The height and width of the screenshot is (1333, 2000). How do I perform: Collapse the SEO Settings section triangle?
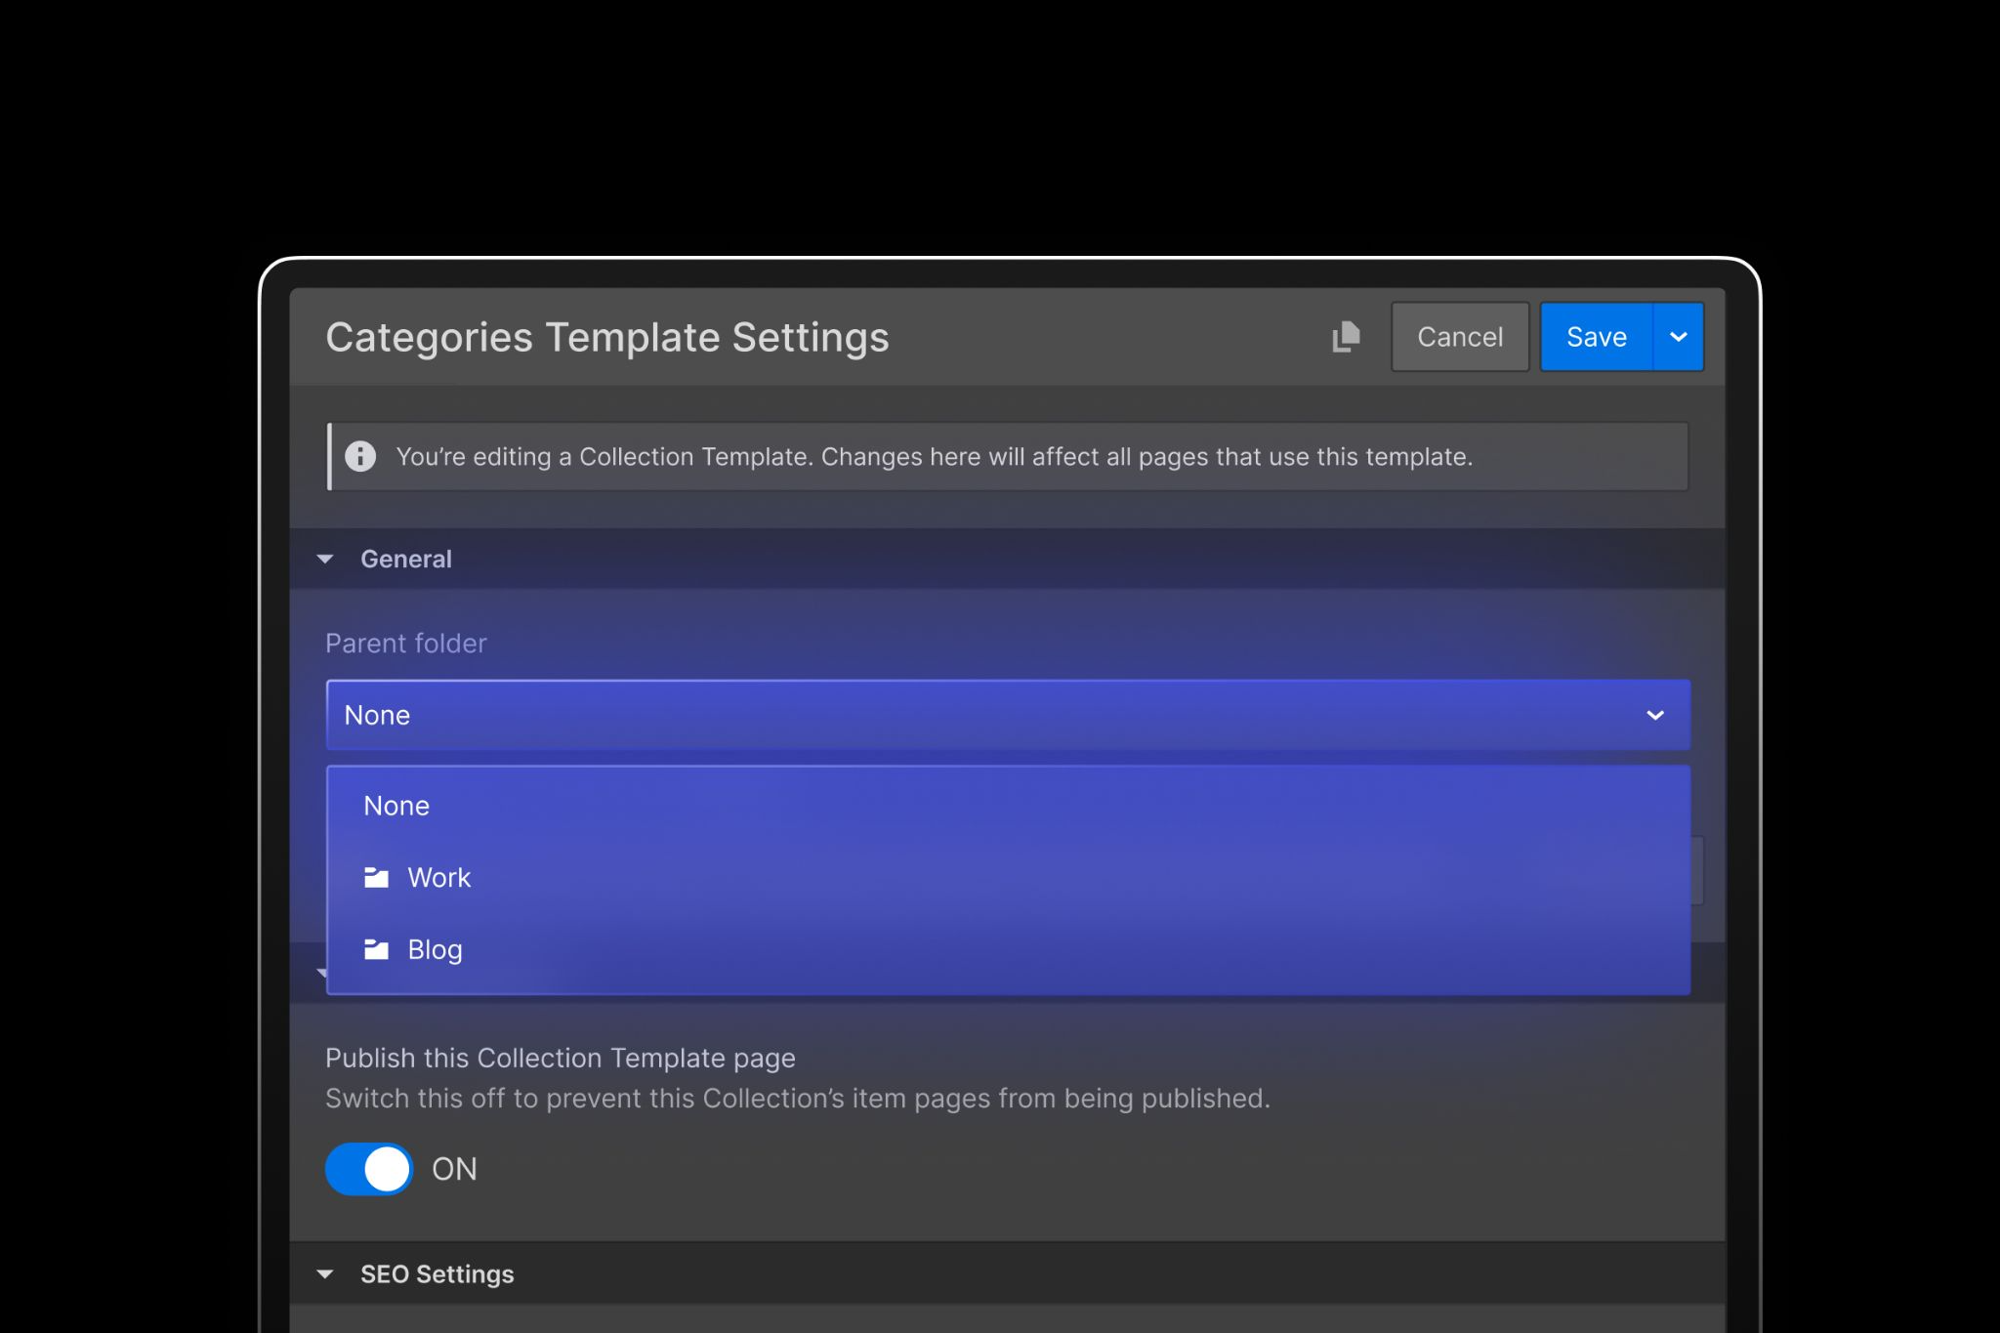coord(325,1274)
